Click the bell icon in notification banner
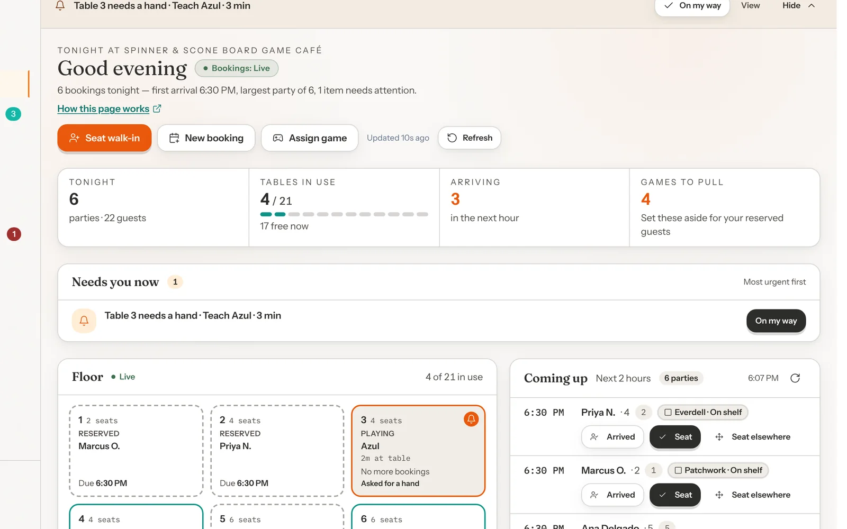This screenshot has height=529, width=847. point(60,6)
